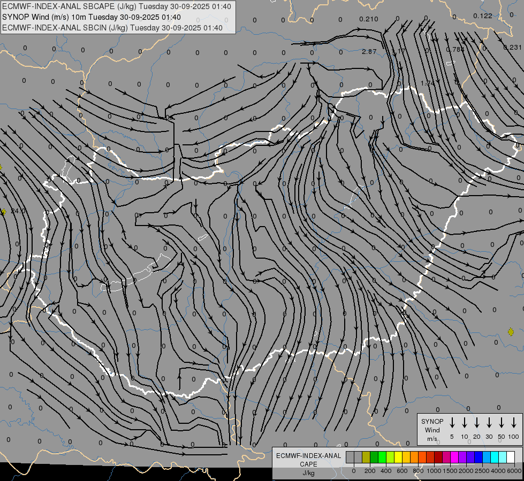
Task: Click the 24.0 value at left edge
Action: click(18, 211)
